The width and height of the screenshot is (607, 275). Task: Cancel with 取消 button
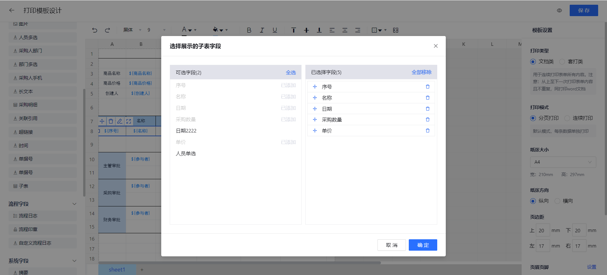point(392,245)
